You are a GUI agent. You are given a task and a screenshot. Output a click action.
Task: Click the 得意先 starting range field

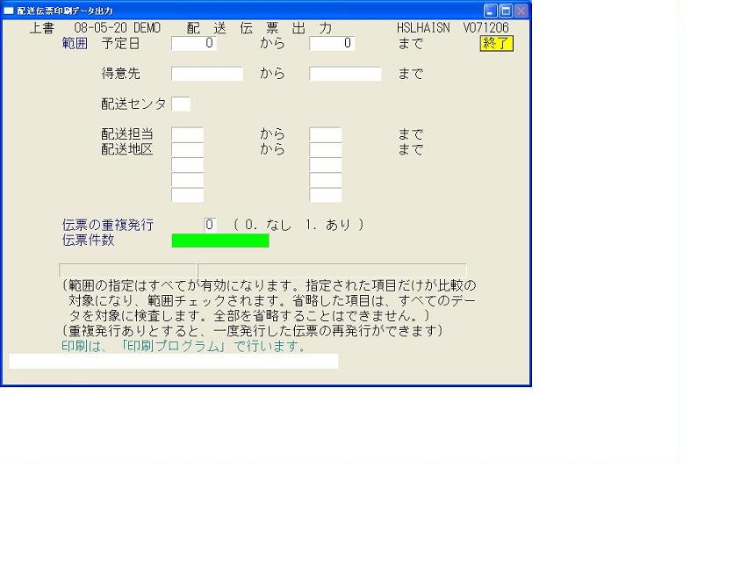tap(206, 74)
